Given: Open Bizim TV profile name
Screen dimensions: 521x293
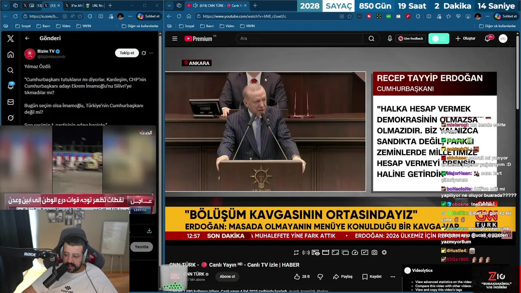Looking at the screenshot, I should pyautogui.click(x=46, y=51).
